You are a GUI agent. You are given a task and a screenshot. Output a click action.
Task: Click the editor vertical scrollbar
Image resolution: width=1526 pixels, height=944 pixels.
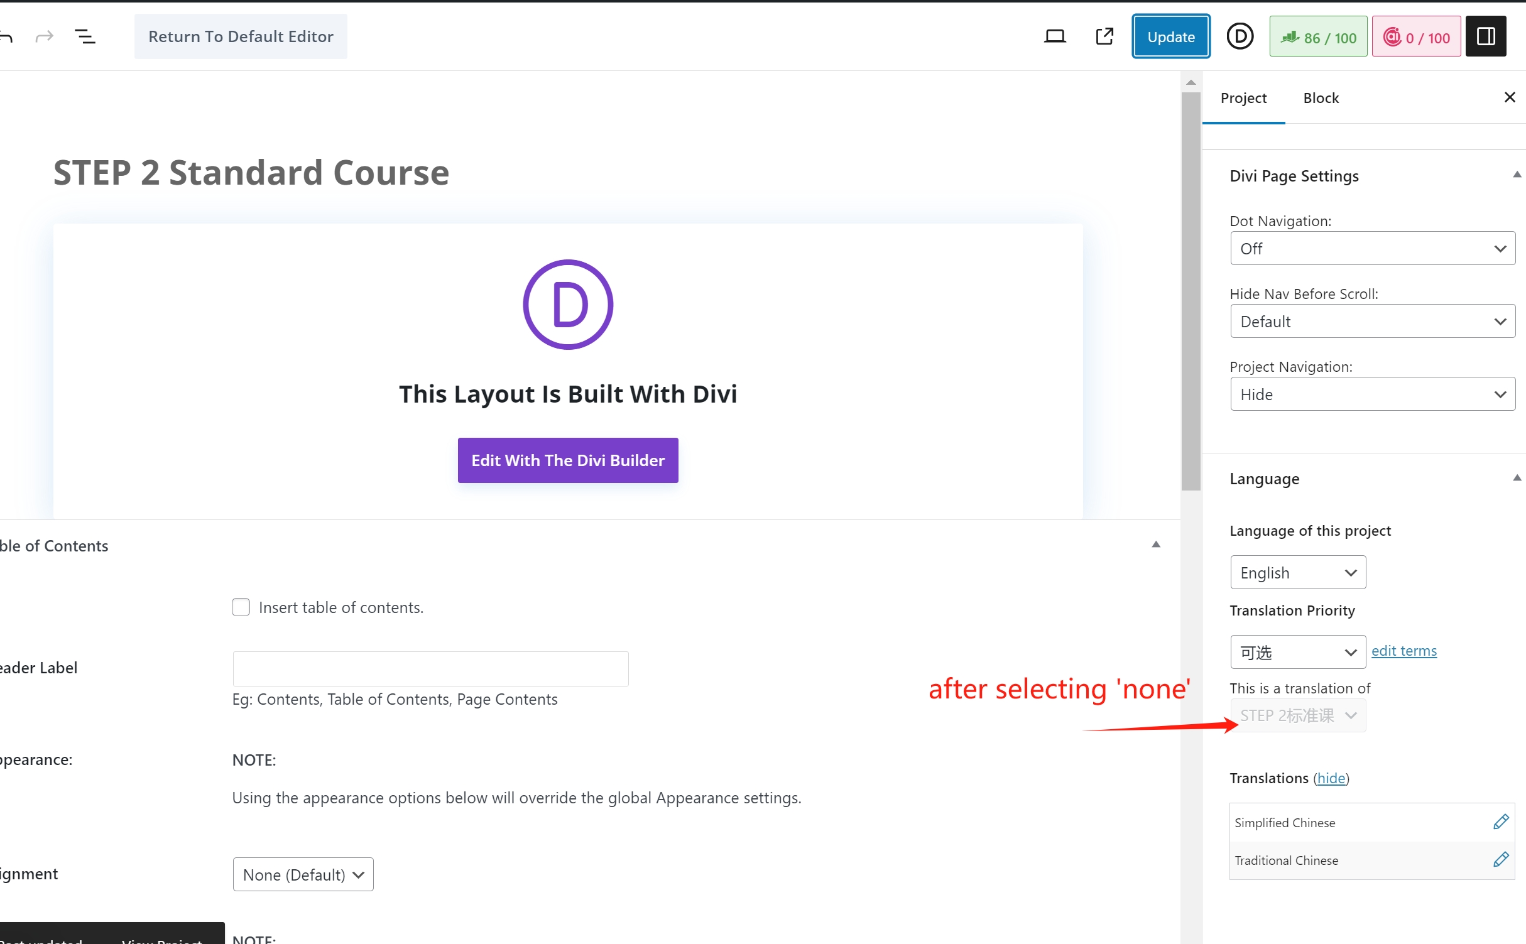pos(1191,291)
